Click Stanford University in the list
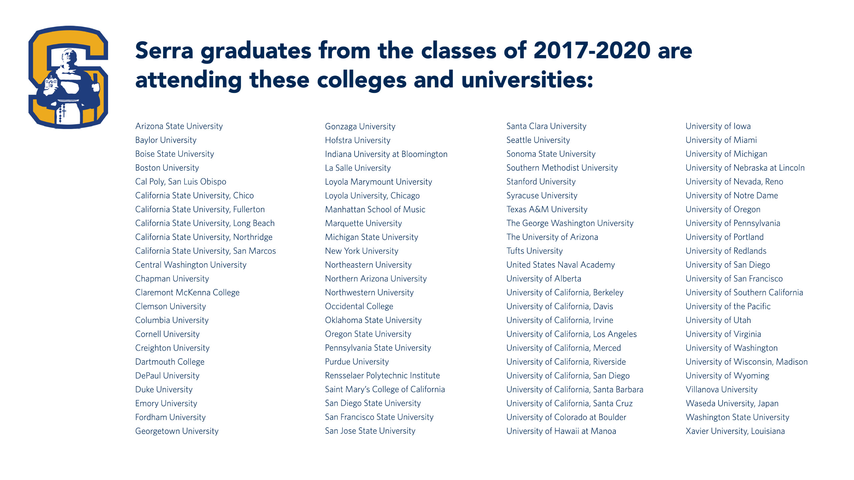The image size is (854, 480). (541, 182)
